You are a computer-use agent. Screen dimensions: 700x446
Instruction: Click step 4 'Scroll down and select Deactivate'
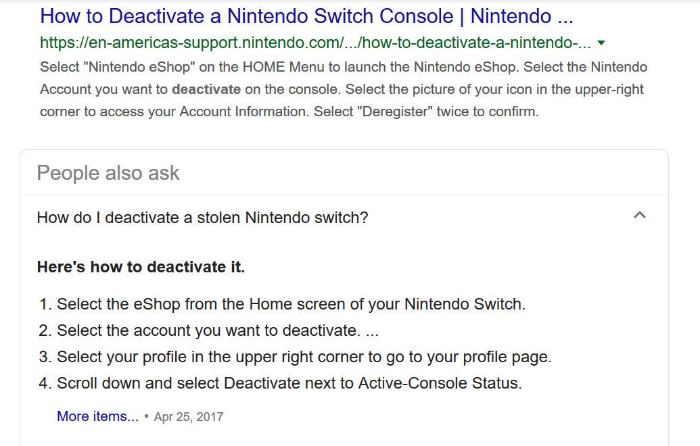(x=289, y=383)
